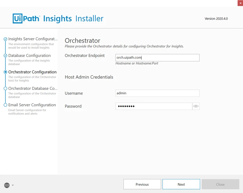
Task: Click the 'Orchestrator' page heading
Action: pos(82,41)
